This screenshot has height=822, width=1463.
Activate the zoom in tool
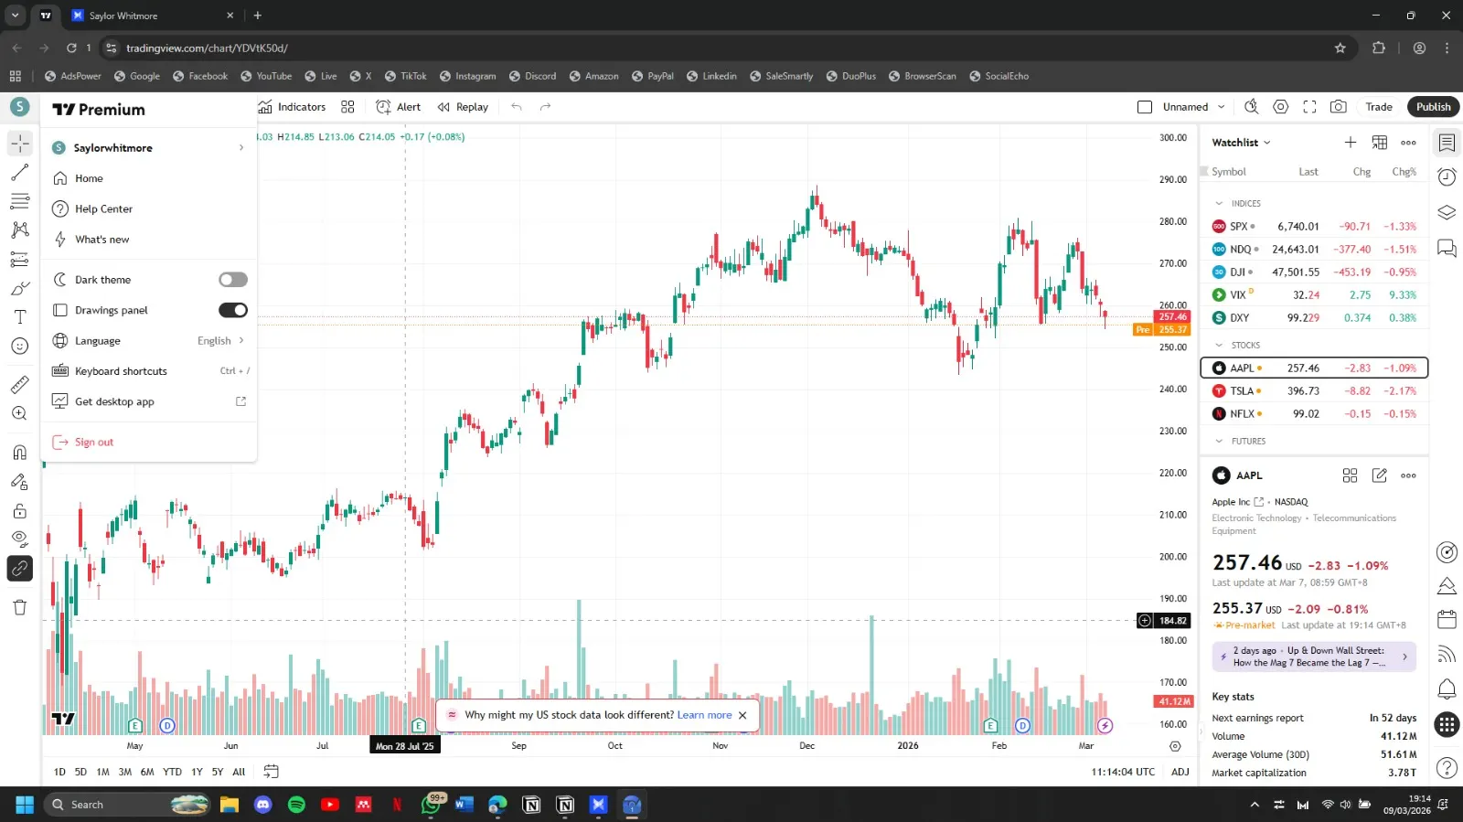20,413
